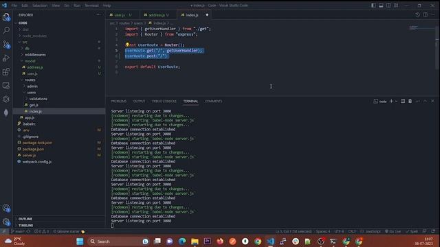The height and width of the screenshot is (247, 440).
Task: Close the terminal panel with the X
Action: 432,101
